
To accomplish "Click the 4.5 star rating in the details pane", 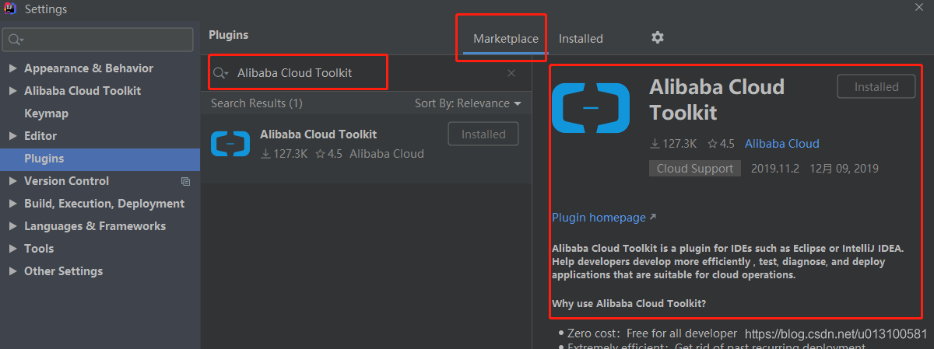I will pyautogui.click(x=721, y=144).
